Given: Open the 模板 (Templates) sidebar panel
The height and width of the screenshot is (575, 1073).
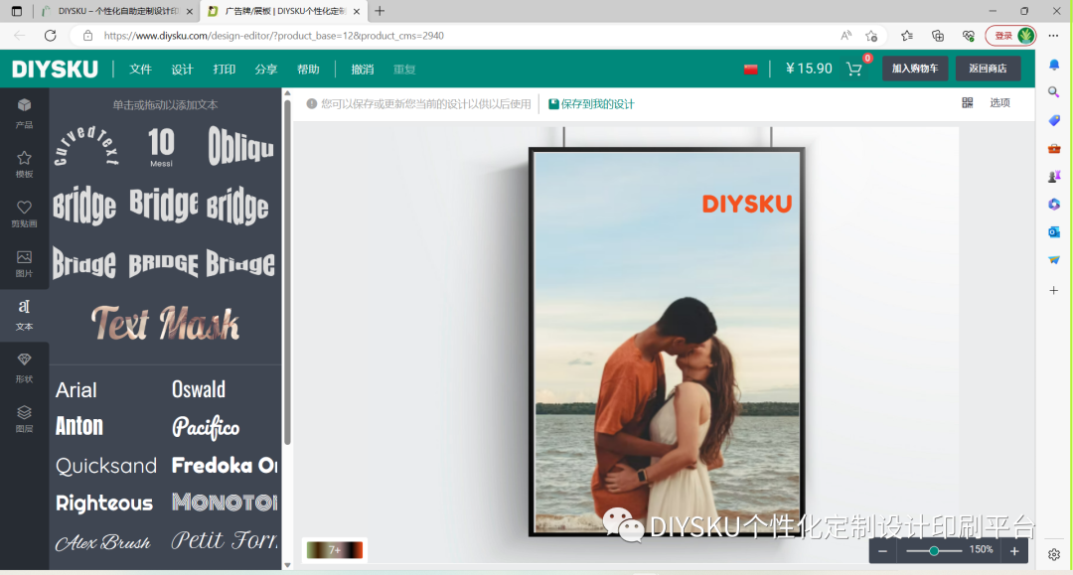Looking at the screenshot, I should (24, 164).
